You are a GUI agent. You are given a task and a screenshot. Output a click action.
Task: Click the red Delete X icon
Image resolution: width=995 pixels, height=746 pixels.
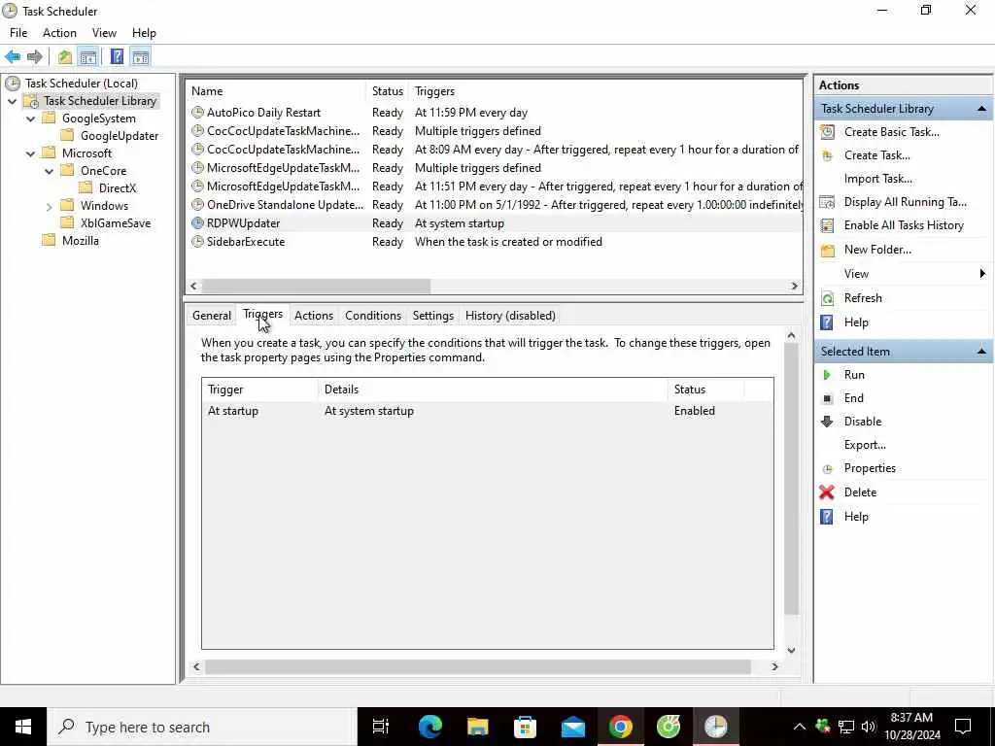[x=827, y=492]
